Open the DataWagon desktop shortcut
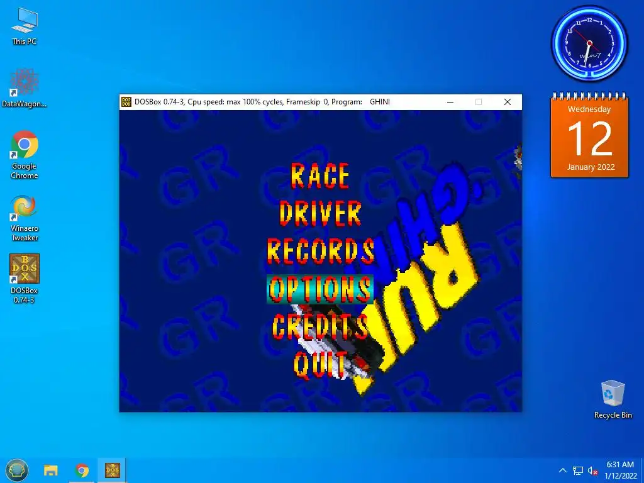The height and width of the screenshot is (483, 644). (25, 88)
